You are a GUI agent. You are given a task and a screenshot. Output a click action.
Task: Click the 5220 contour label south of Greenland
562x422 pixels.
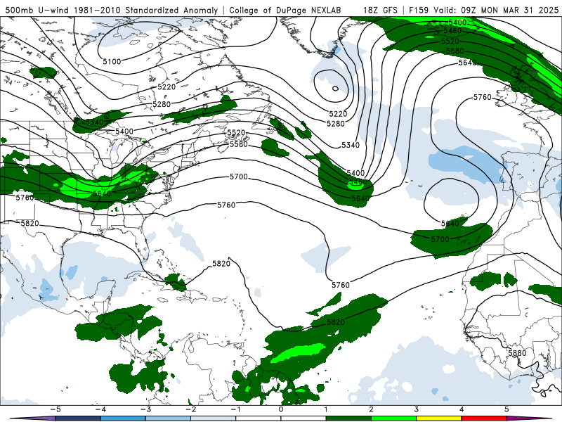(x=338, y=114)
